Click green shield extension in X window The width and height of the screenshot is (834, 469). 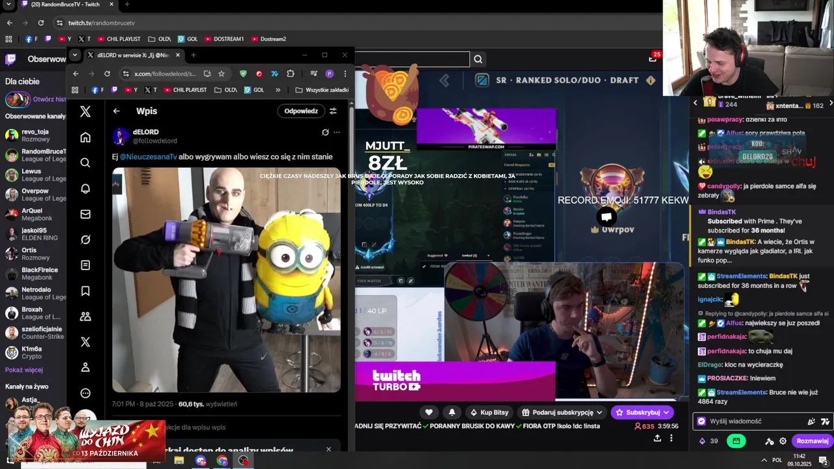coord(243,74)
